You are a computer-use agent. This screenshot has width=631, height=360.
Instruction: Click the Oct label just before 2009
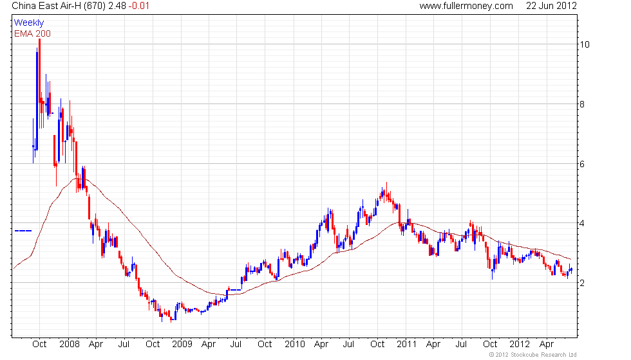tap(153, 345)
